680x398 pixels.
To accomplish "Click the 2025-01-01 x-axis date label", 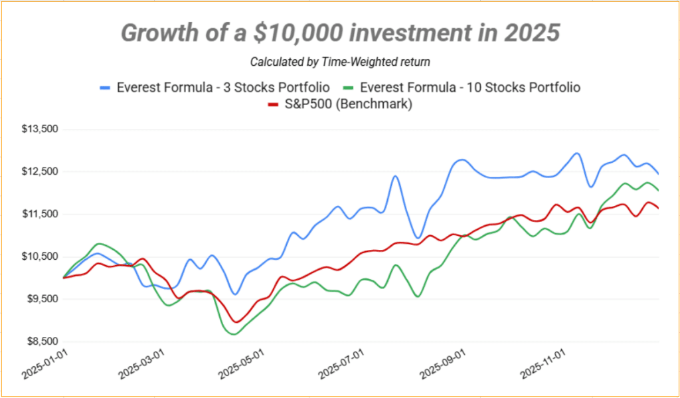I will coord(44,363).
